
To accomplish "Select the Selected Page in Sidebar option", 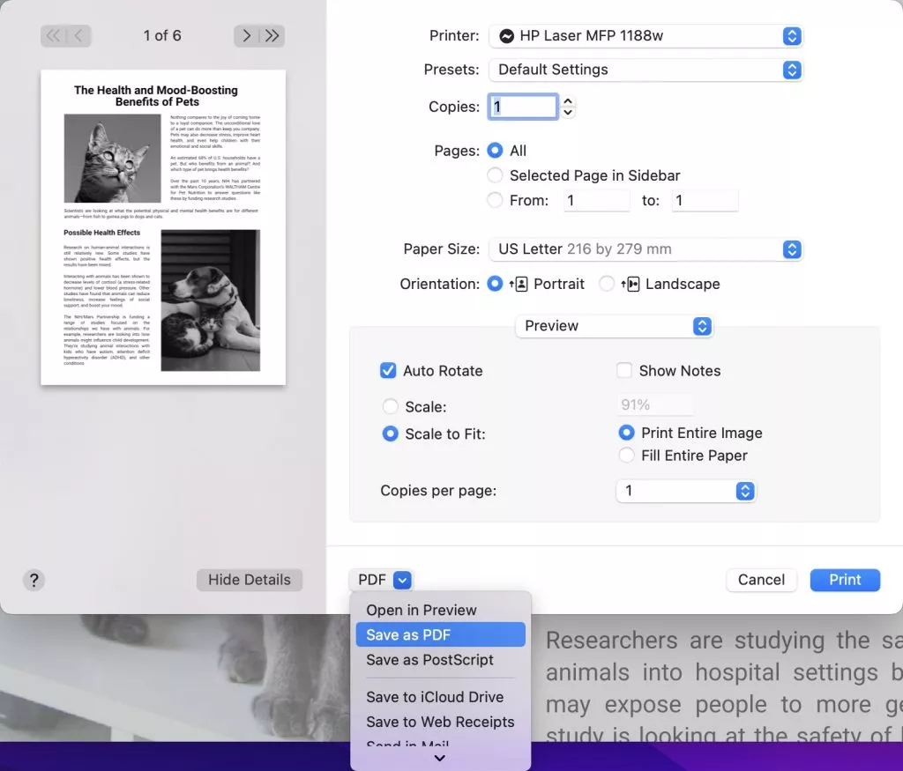I will (x=495, y=174).
